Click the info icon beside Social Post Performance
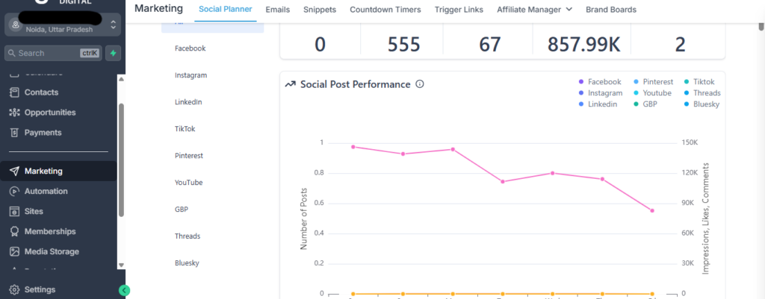 pyautogui.click(x=420, y=84)
